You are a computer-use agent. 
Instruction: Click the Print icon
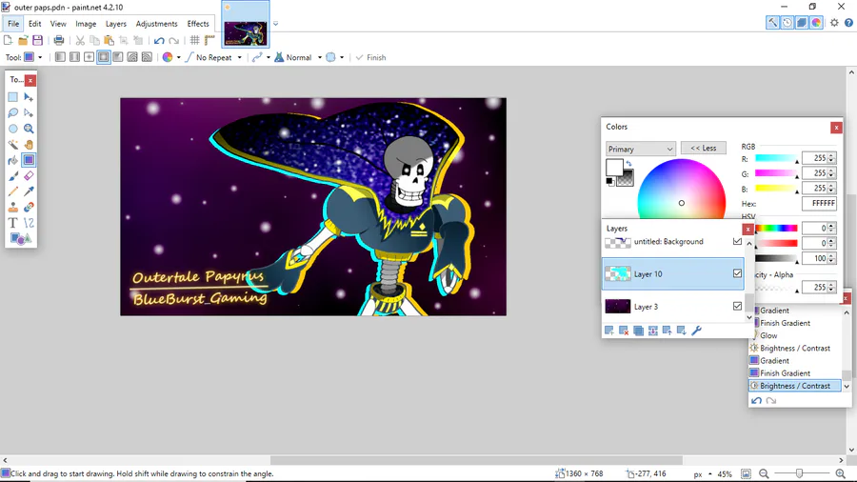click(59, 40)
